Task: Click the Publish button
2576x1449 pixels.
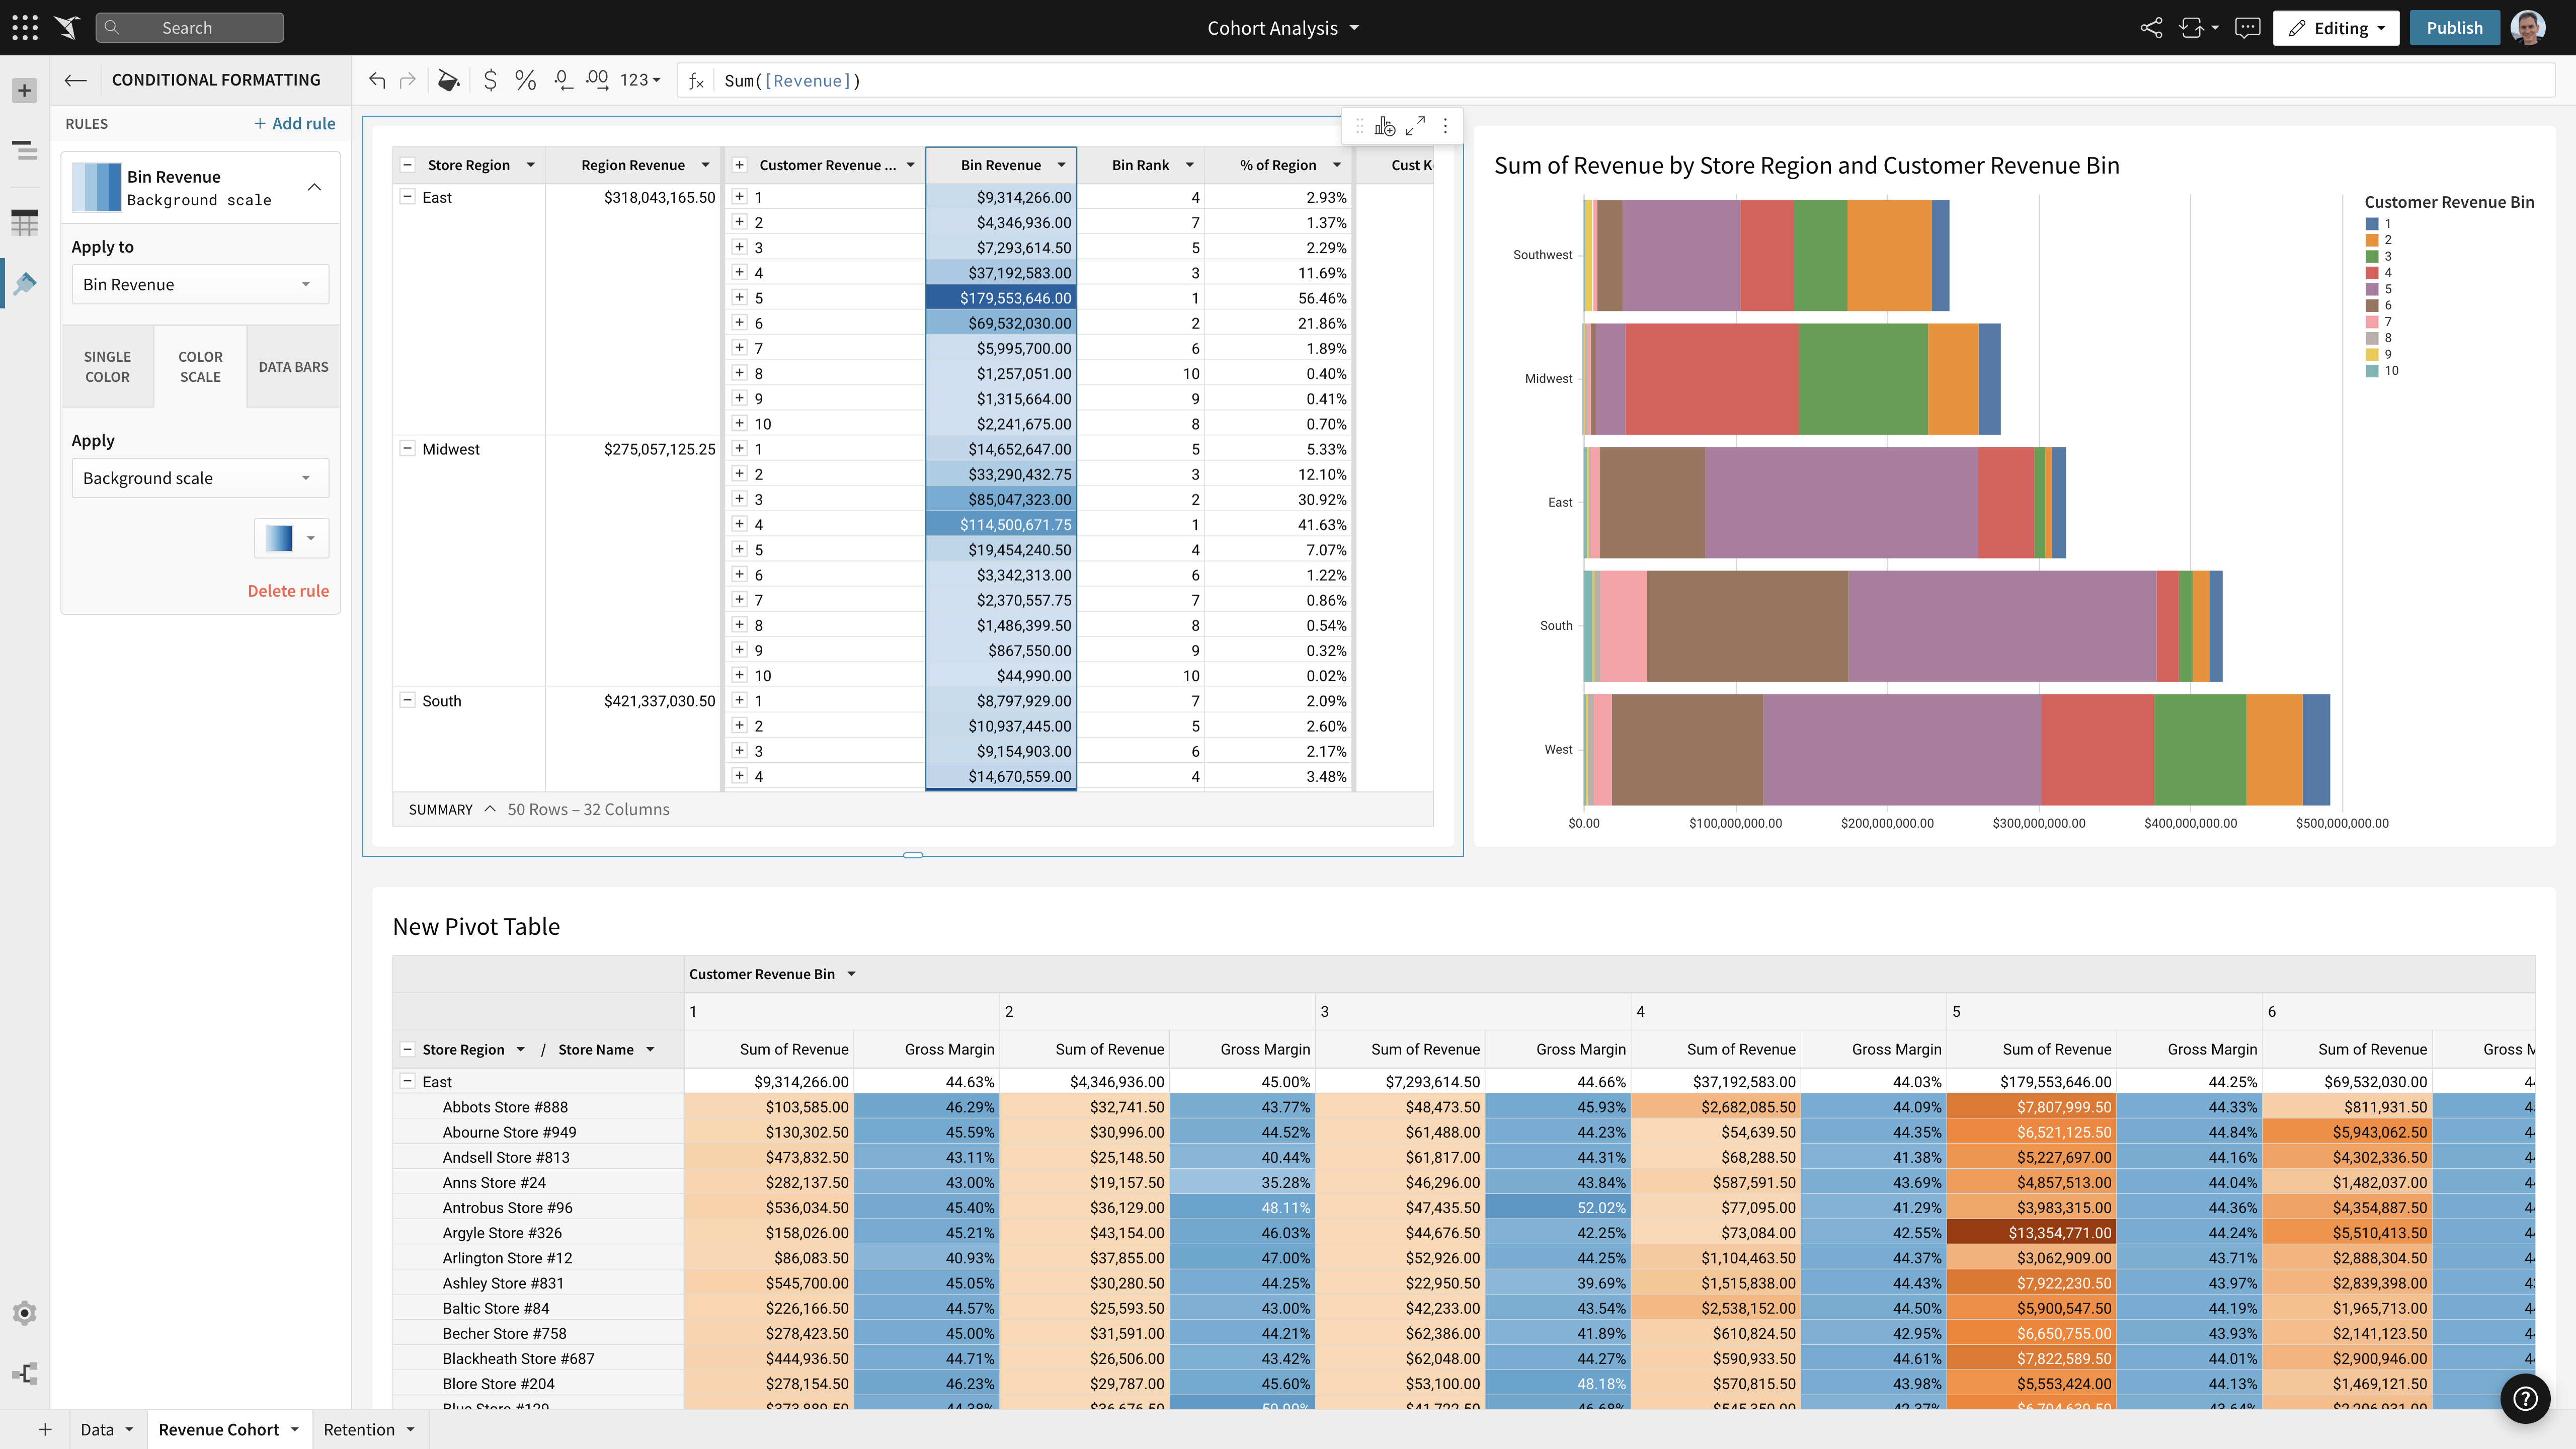Action: 2454,27
